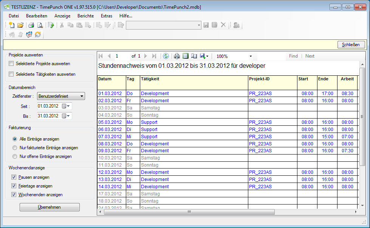This screenshot has width=370, height=228.
Task: Open the Berichte menu
Action: [85, 16]
